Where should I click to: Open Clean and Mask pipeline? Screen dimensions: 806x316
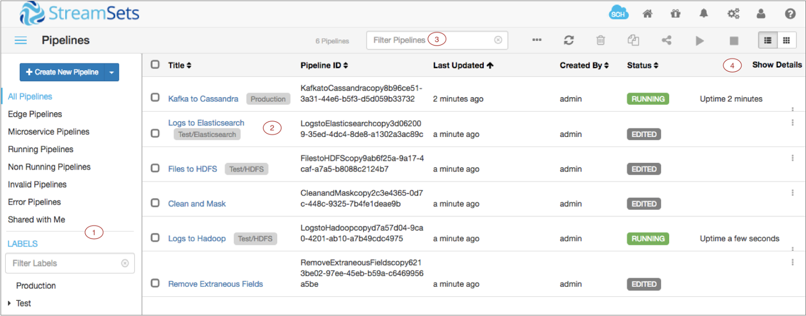(x=197, y=204)
